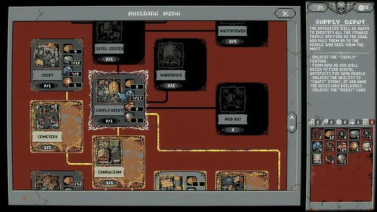Click the stone resource with count 7
This screenshot has width=377, height=212.
coord(355,134)
